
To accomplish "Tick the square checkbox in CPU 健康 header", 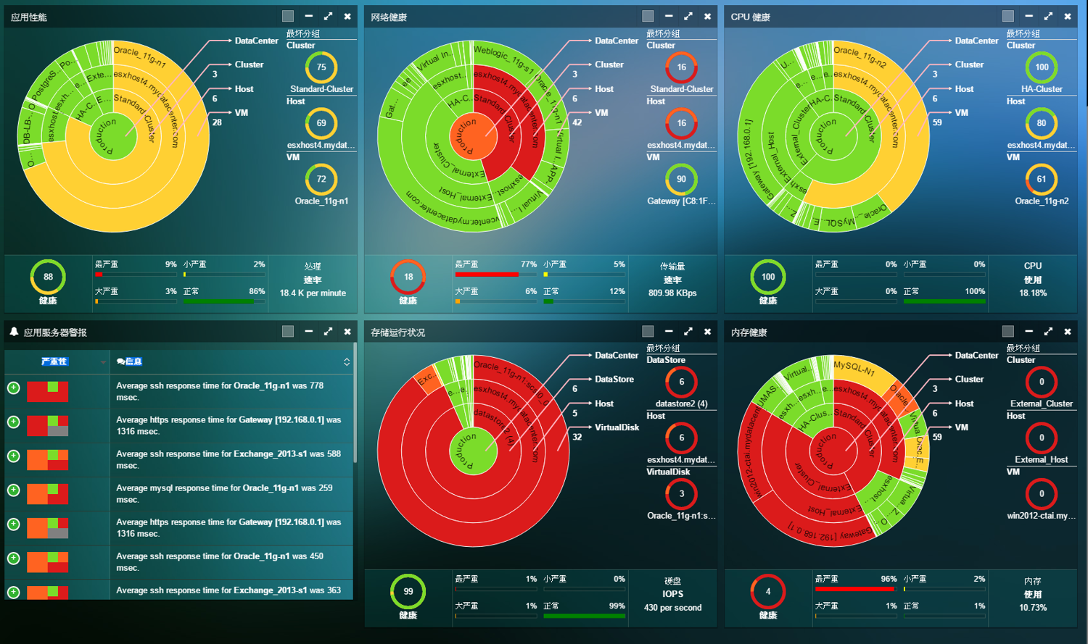I will point(1008,16).
